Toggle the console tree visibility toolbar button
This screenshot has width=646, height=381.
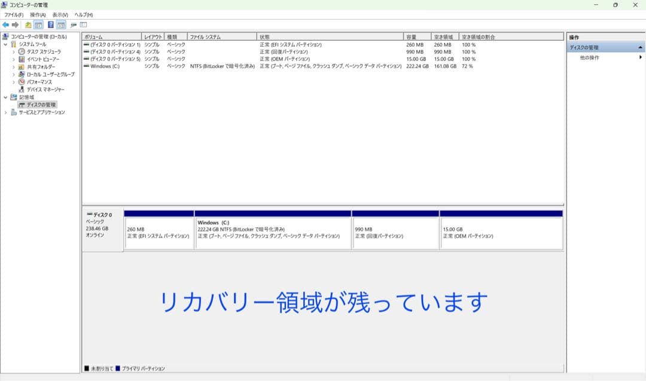37,26
